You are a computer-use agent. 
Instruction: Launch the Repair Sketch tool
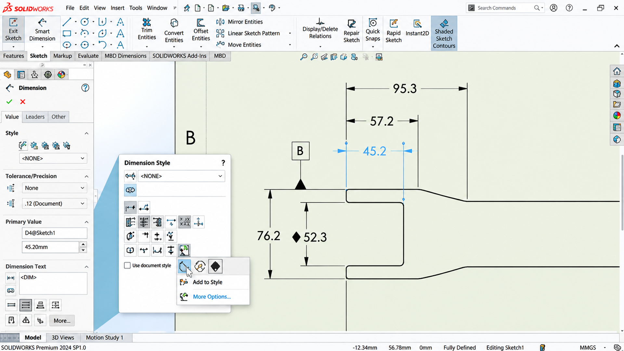click(x=351, y=31)
